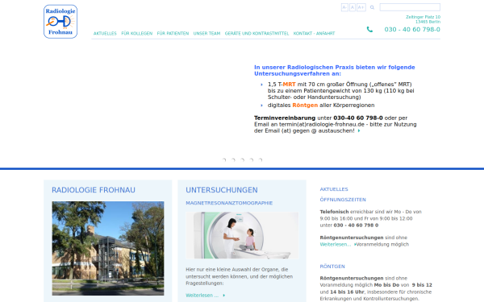Decrease font size with A- button
The image size is (484, 302).
pos(344,7)
